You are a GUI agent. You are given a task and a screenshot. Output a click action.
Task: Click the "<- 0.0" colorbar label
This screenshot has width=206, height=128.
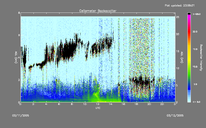pyautogui.click(x=196, y=102)
